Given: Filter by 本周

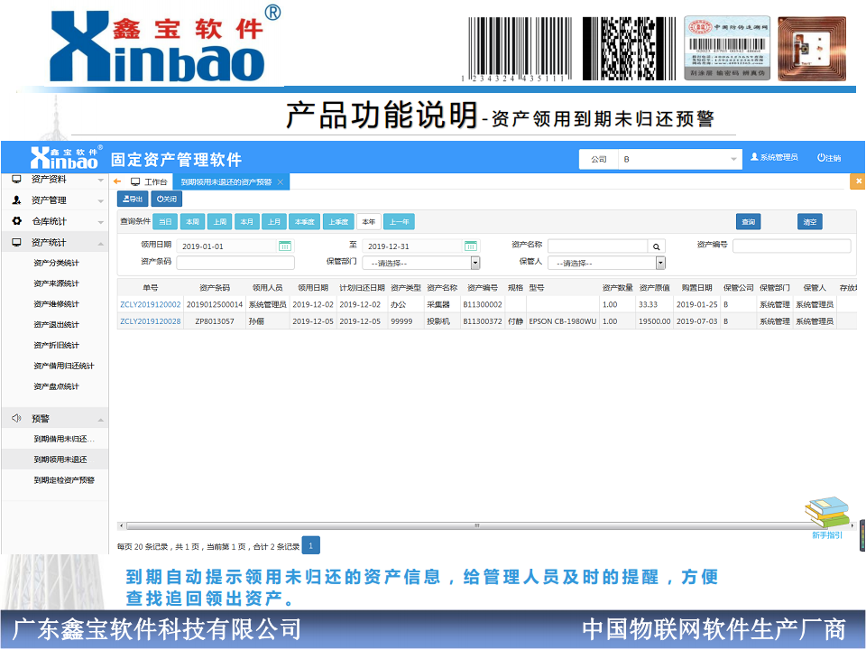Looking at the screenshot, I should coord(192,222).
